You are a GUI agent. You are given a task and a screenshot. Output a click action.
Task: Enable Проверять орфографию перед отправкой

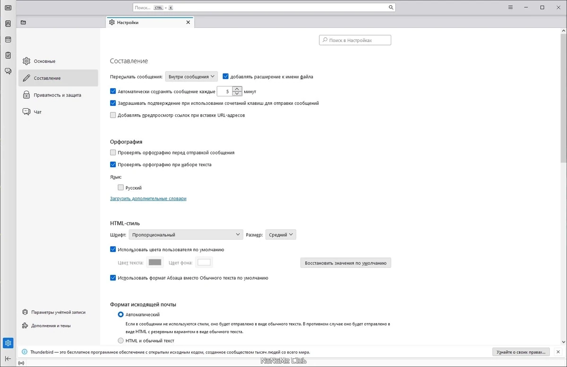tap(113, 153)
